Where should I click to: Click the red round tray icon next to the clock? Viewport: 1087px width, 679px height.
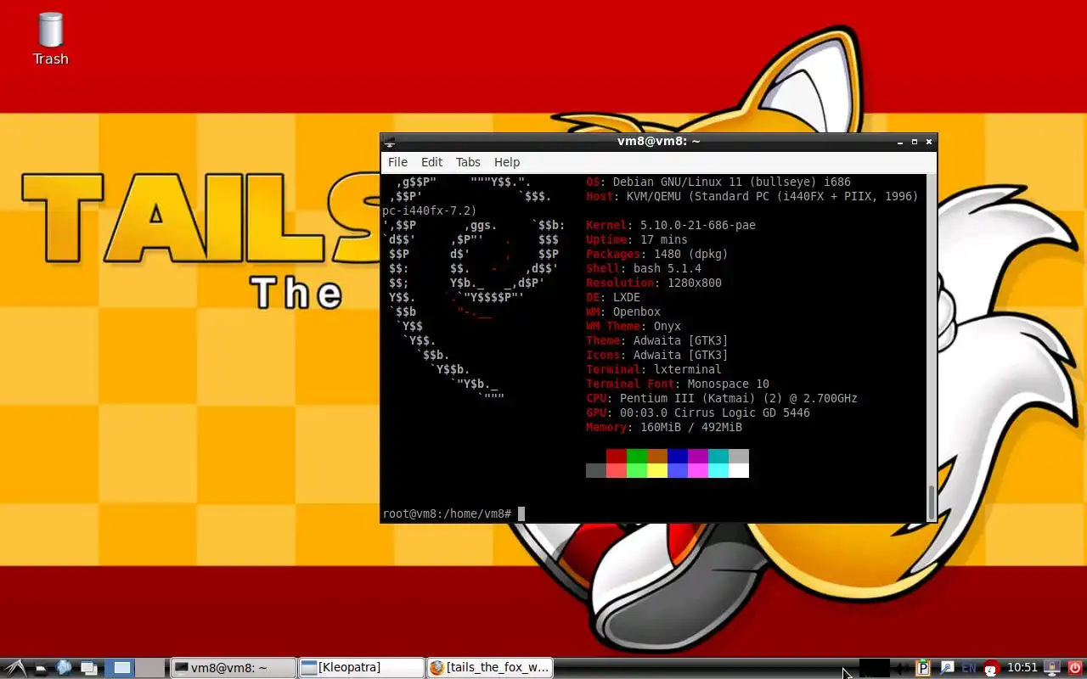[x=990, y=669]
